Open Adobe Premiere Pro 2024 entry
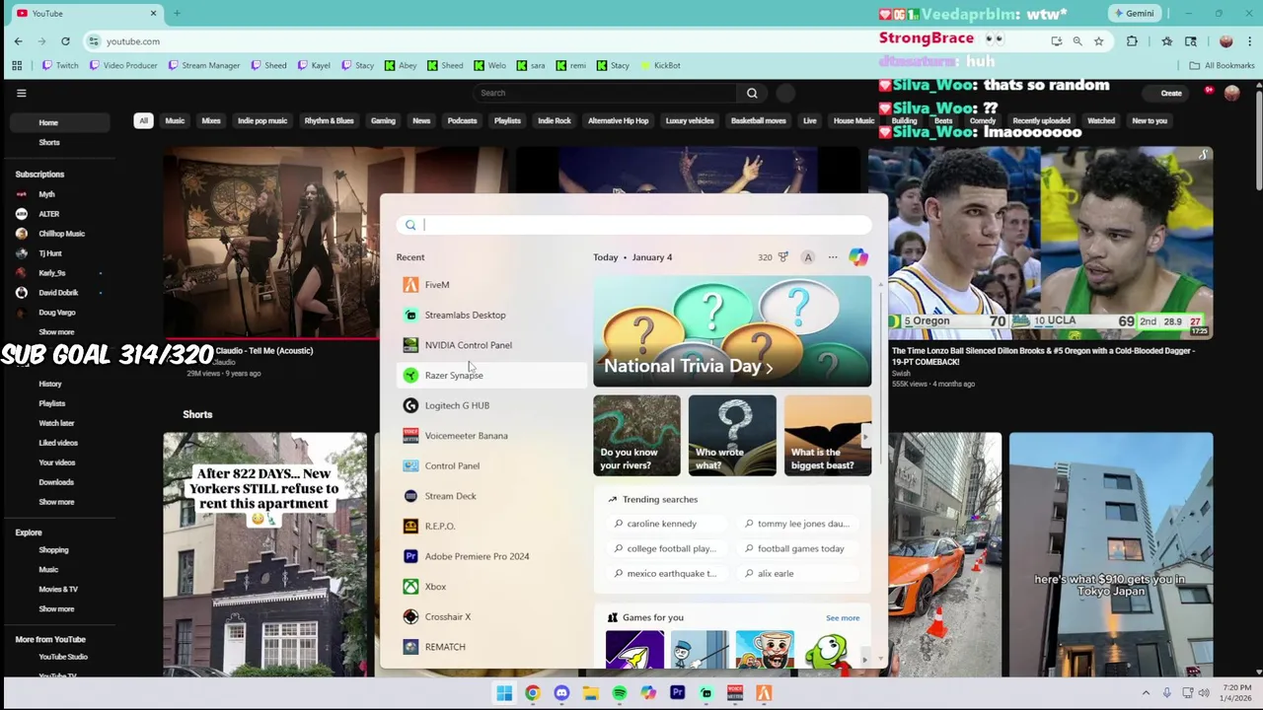 pos(491,556)
